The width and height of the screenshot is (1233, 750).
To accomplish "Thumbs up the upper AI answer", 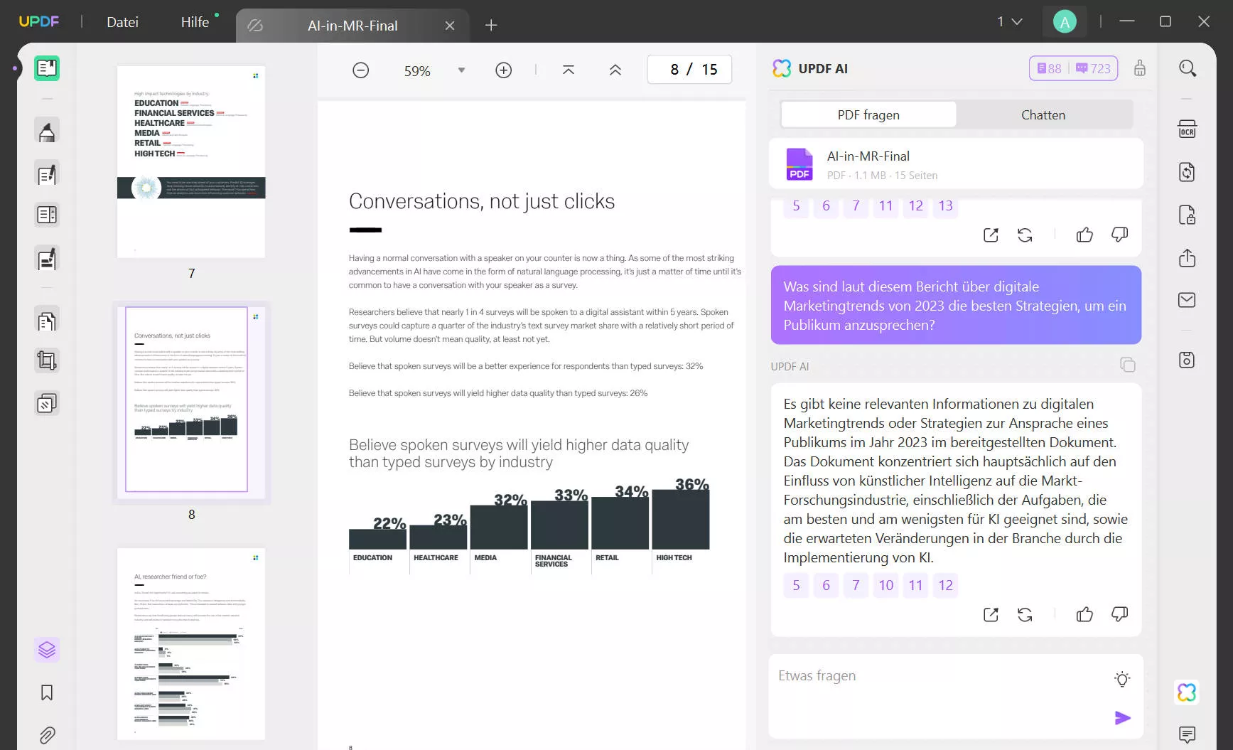I will [1084, 235].
